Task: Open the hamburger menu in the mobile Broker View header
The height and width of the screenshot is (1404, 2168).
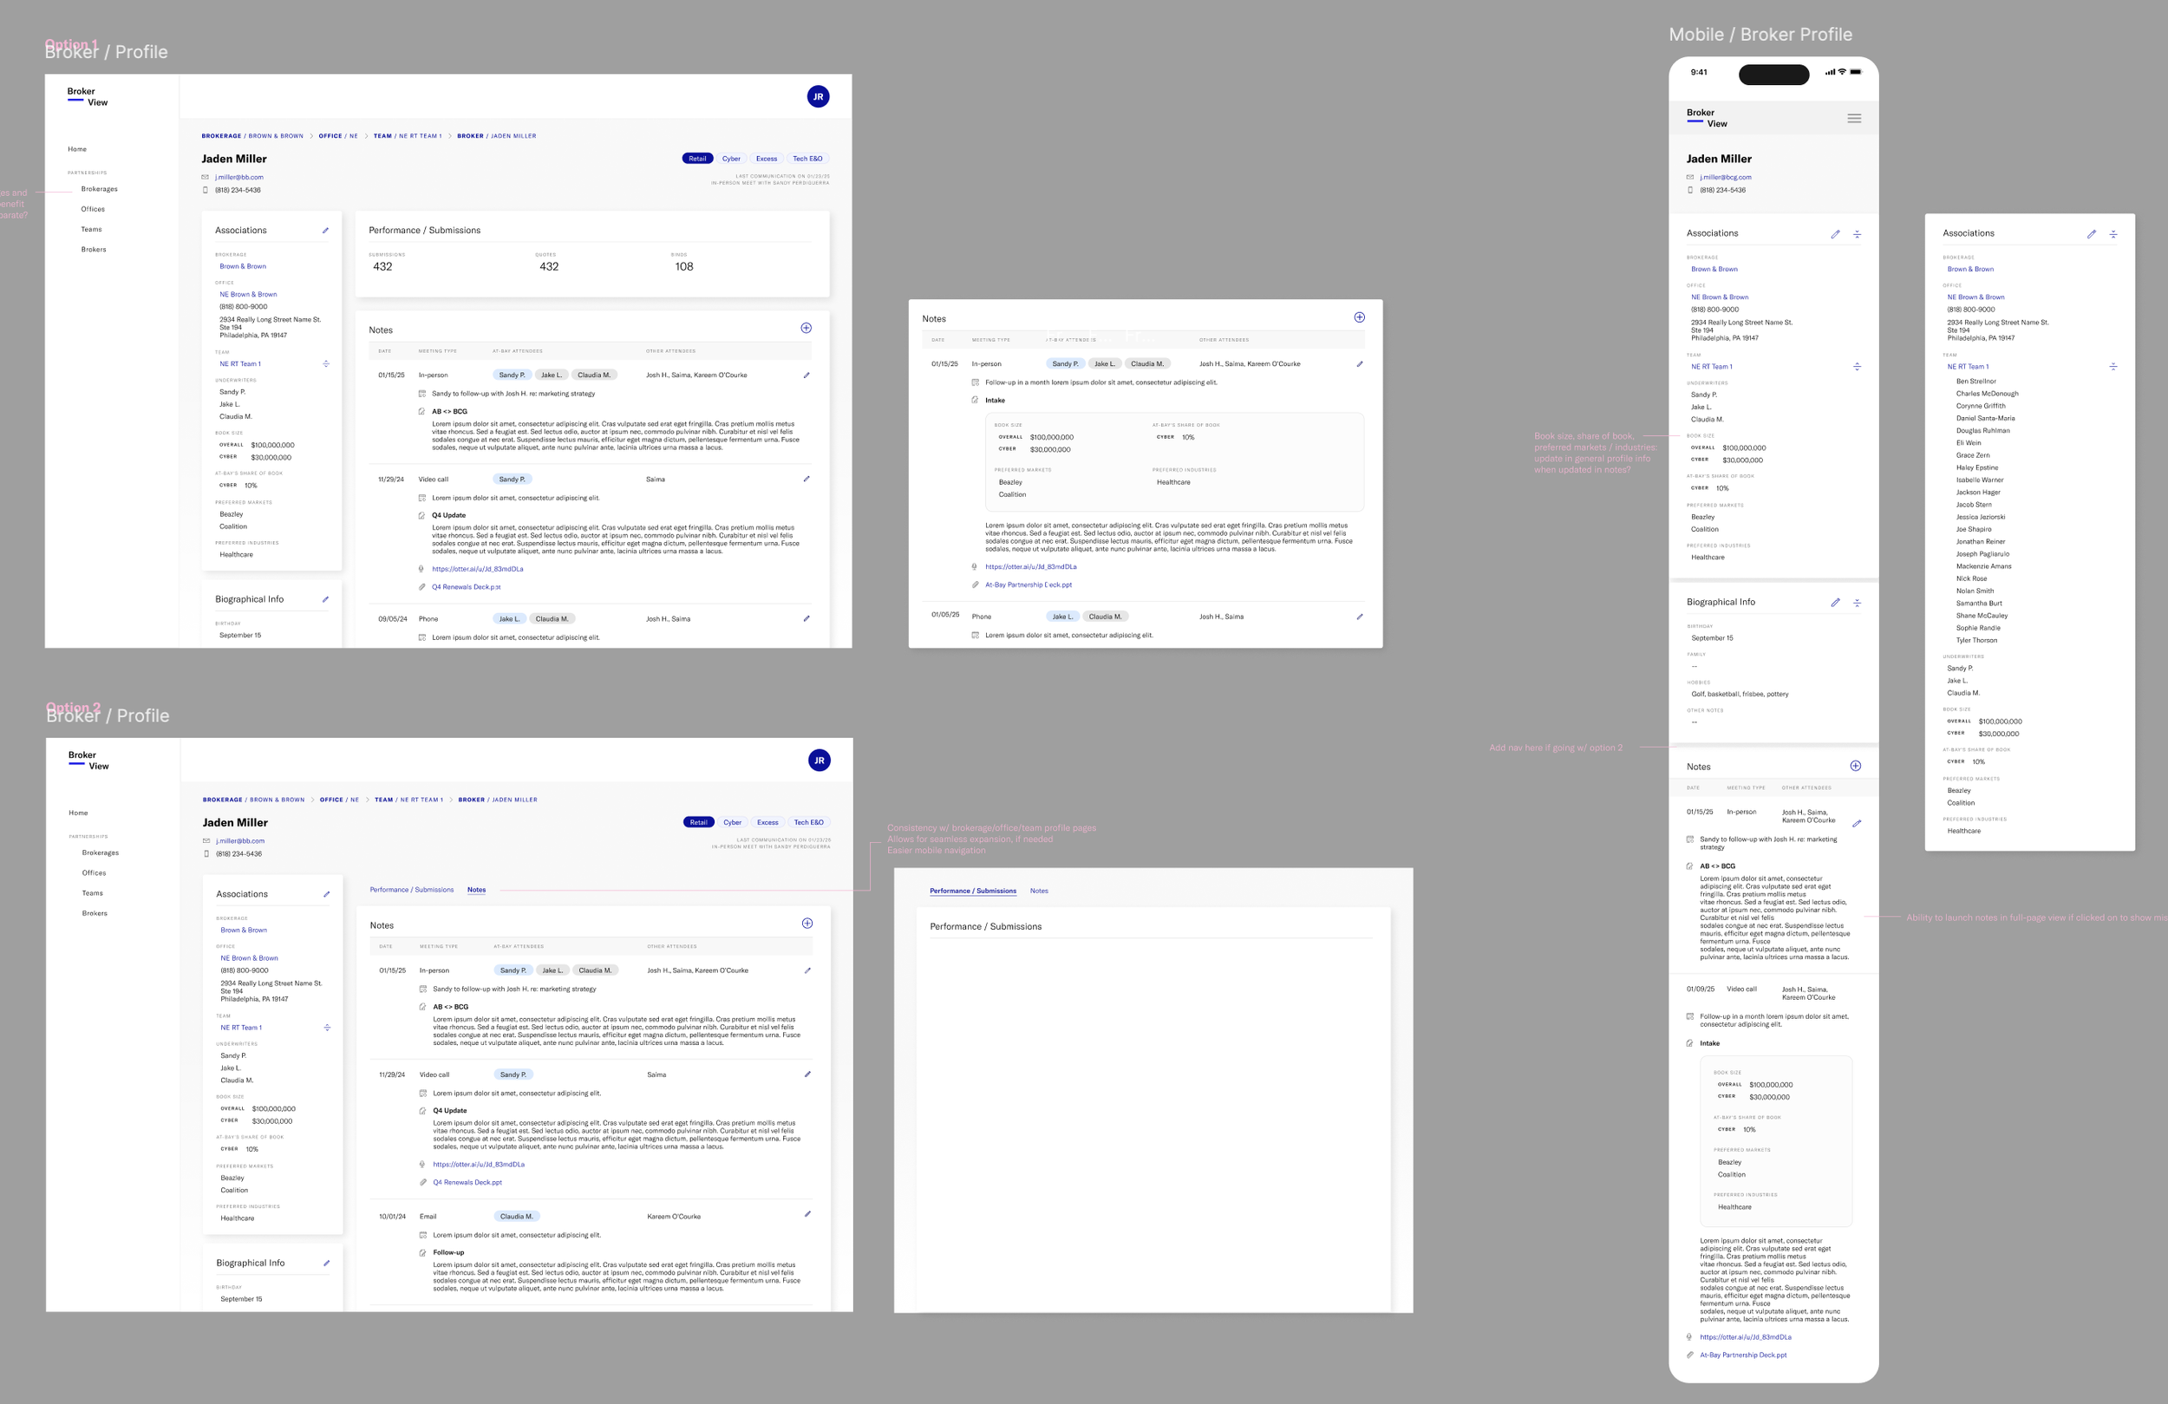Action: click(x=1854, y=119)
